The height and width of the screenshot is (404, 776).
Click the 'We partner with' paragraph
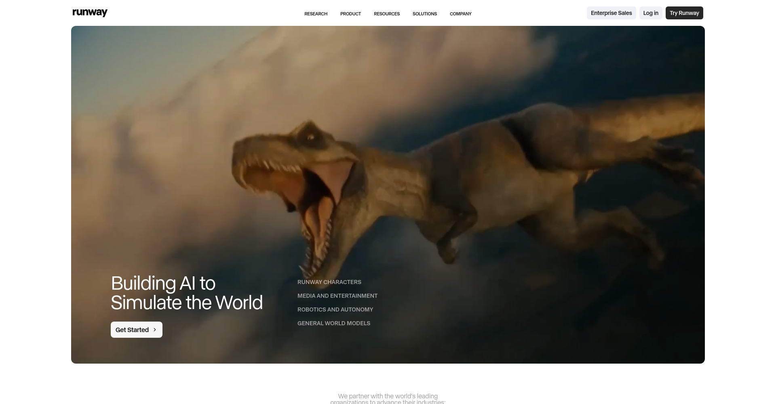click(388, 399)
